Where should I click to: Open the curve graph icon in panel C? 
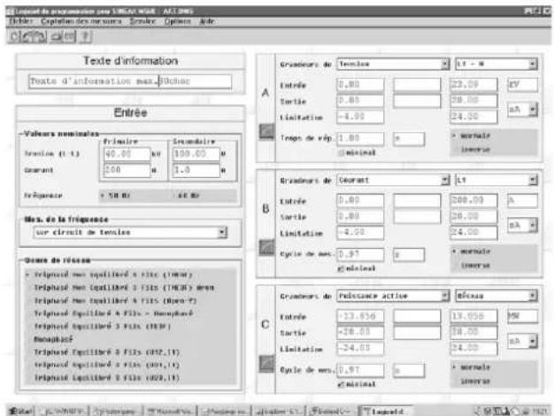[266, 364]
